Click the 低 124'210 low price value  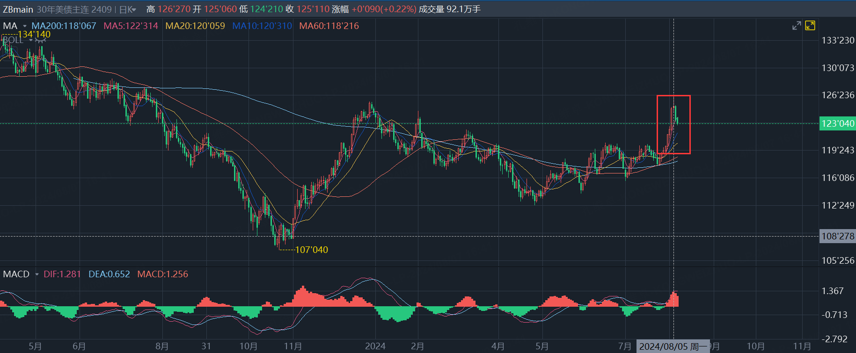[261, 9]
